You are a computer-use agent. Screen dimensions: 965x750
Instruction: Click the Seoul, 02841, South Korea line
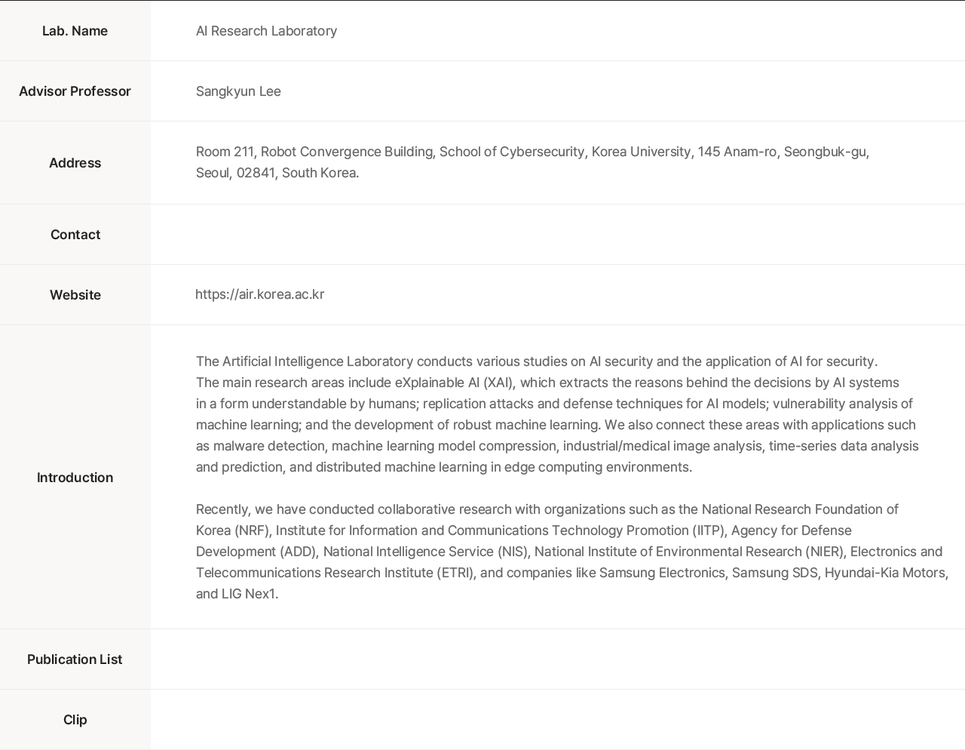coord(277,173)
